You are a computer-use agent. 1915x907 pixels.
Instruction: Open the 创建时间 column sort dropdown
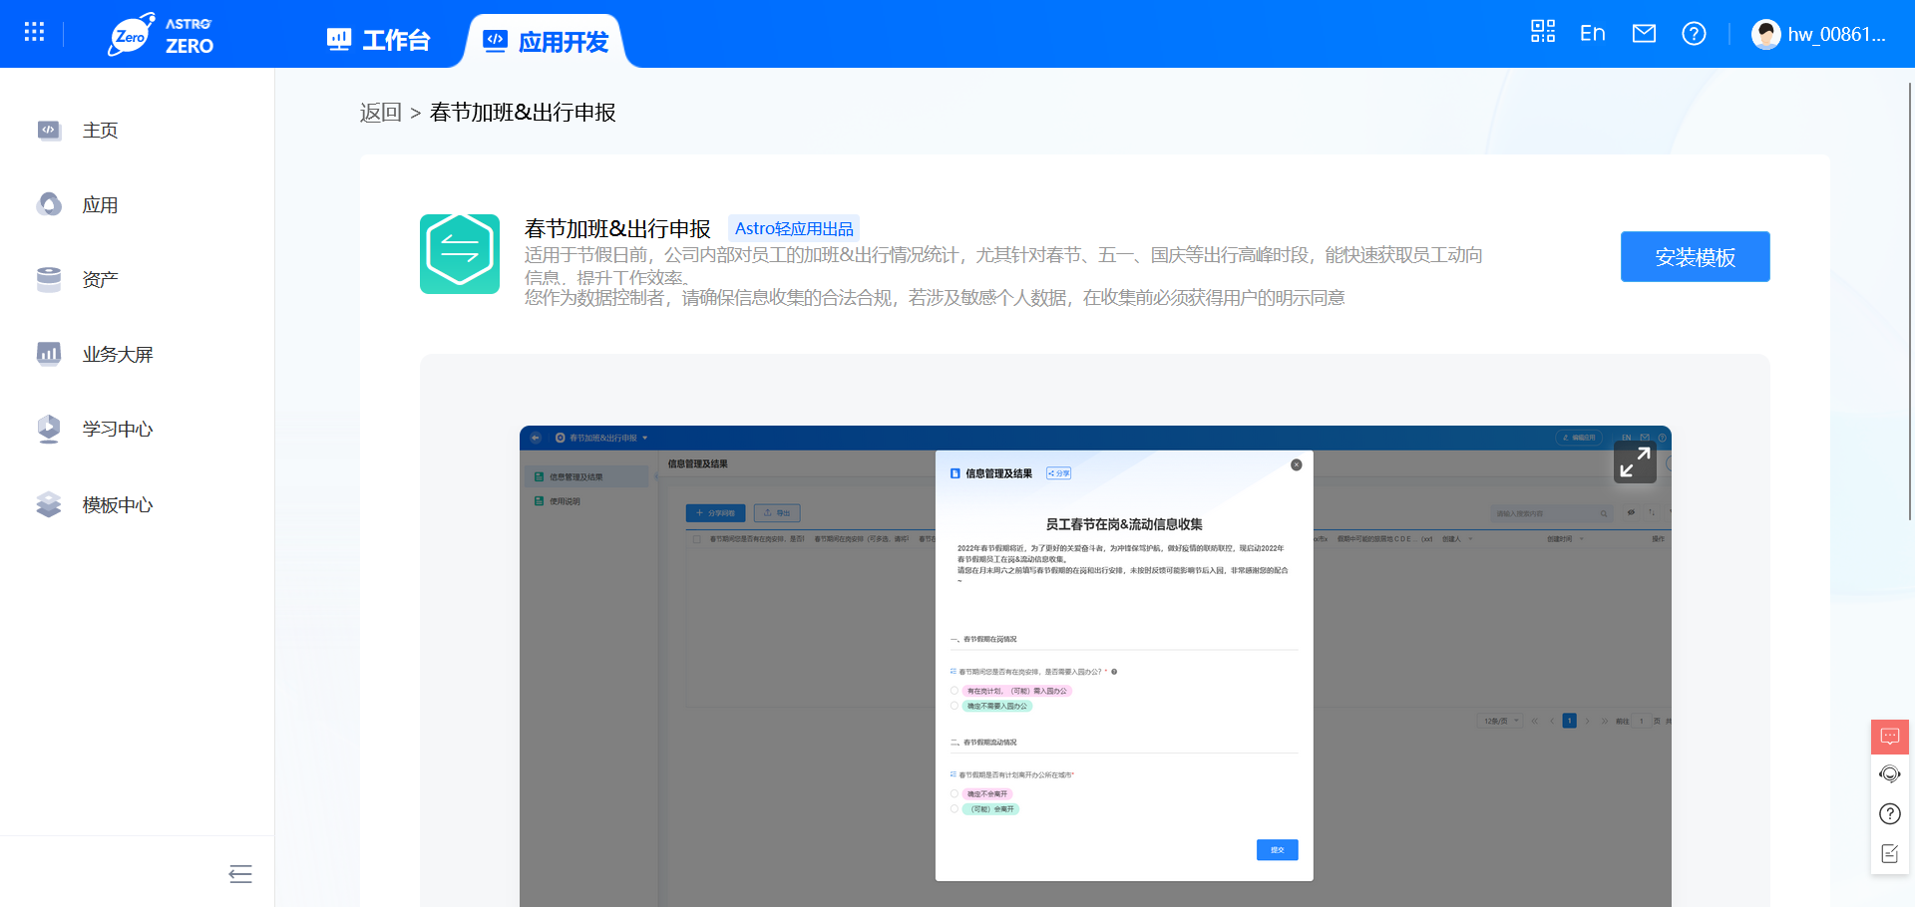click(x=1582, y=538)
